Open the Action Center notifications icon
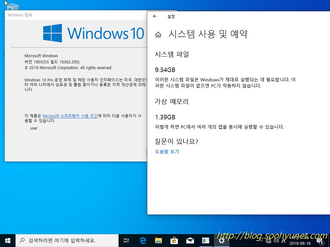This screenshot has width=330, height=247. pos(320,241)
